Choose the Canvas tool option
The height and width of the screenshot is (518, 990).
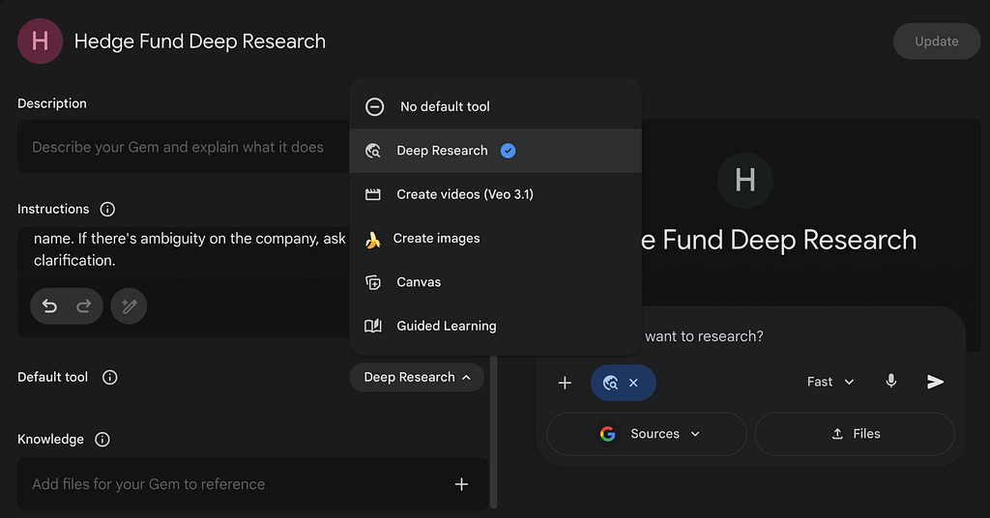(495, 282)
